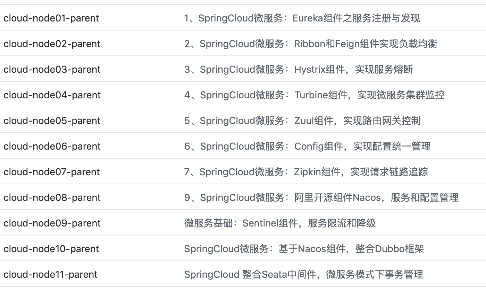
Task: Click the Ribbon和Feign组件 description text
Action: [311, 44]
